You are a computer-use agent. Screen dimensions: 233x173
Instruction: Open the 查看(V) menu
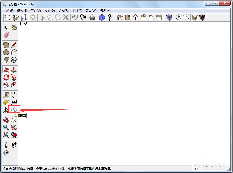(x=35, y=11)
